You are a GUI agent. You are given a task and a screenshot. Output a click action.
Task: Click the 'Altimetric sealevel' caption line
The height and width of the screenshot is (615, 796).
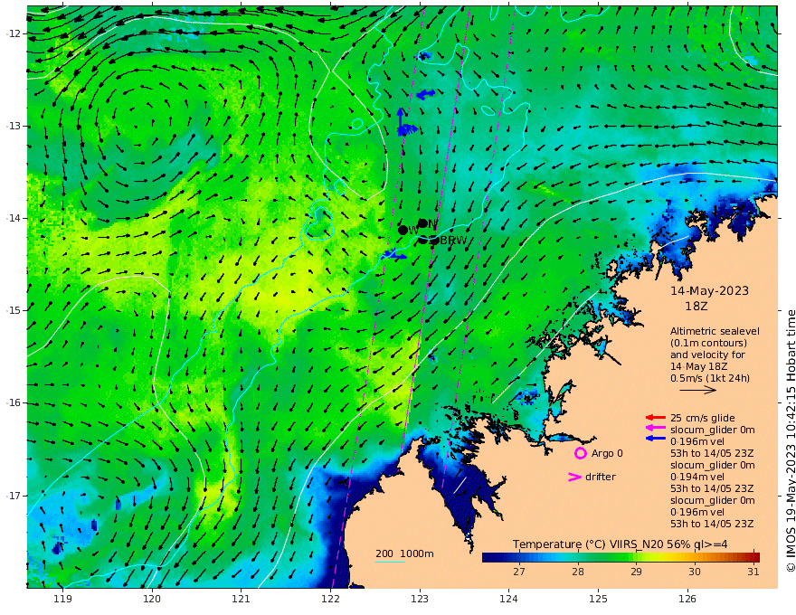click(x=715, y=331)
